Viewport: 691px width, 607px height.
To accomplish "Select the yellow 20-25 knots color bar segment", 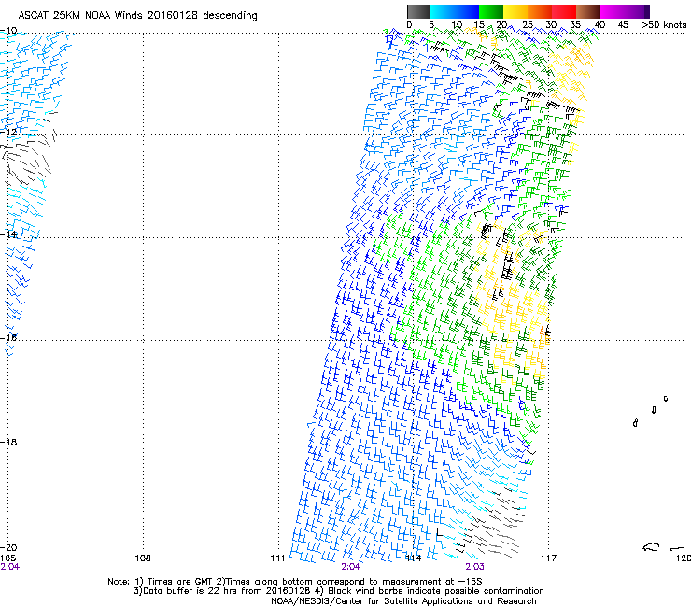I will click(515, 11).
